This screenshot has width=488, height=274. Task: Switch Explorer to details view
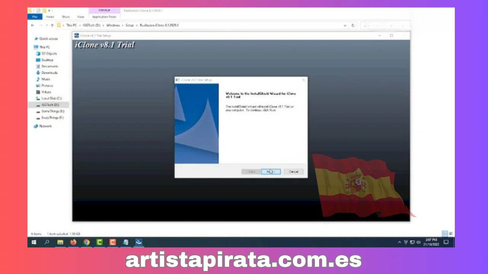(x=445, y=233)
